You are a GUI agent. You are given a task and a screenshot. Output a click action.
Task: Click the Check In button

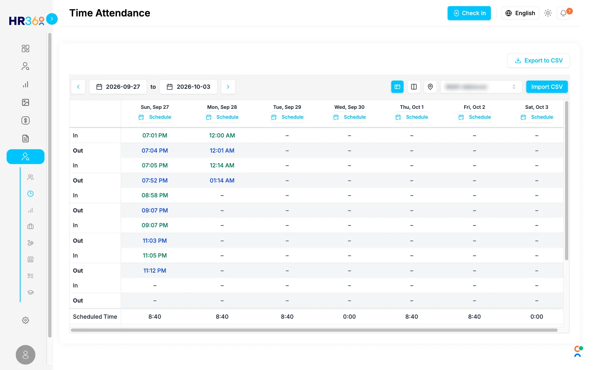469,13
